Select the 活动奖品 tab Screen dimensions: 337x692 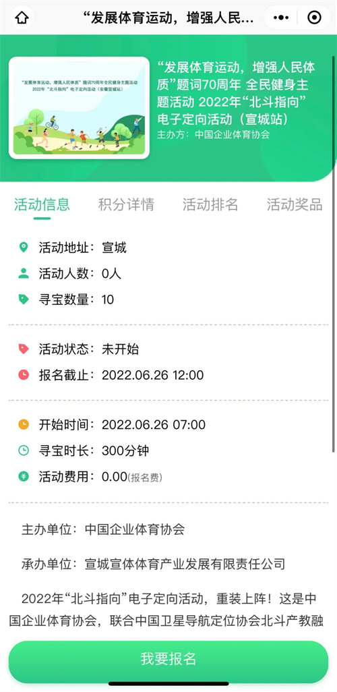tap(295, 204)
